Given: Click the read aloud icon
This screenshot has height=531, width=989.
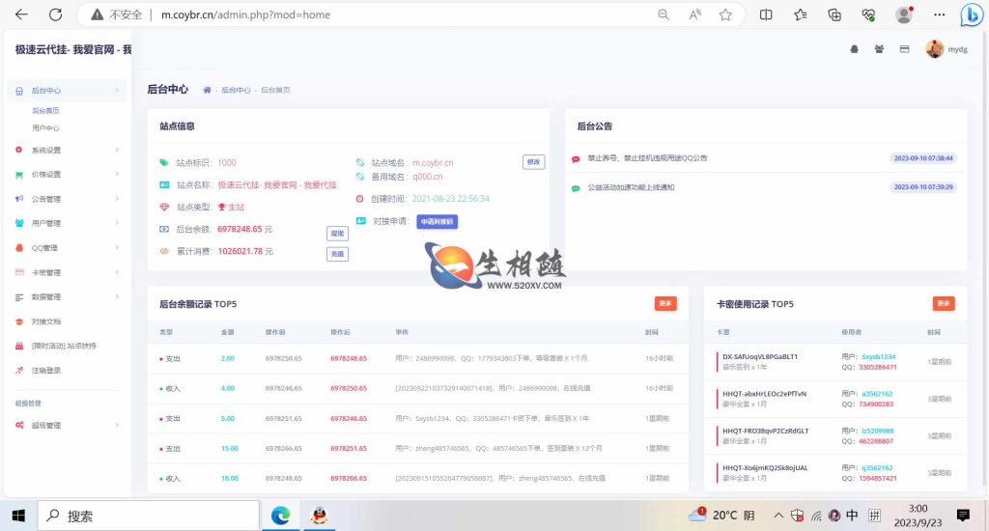Looking at the screenshot, I should 695,14.
